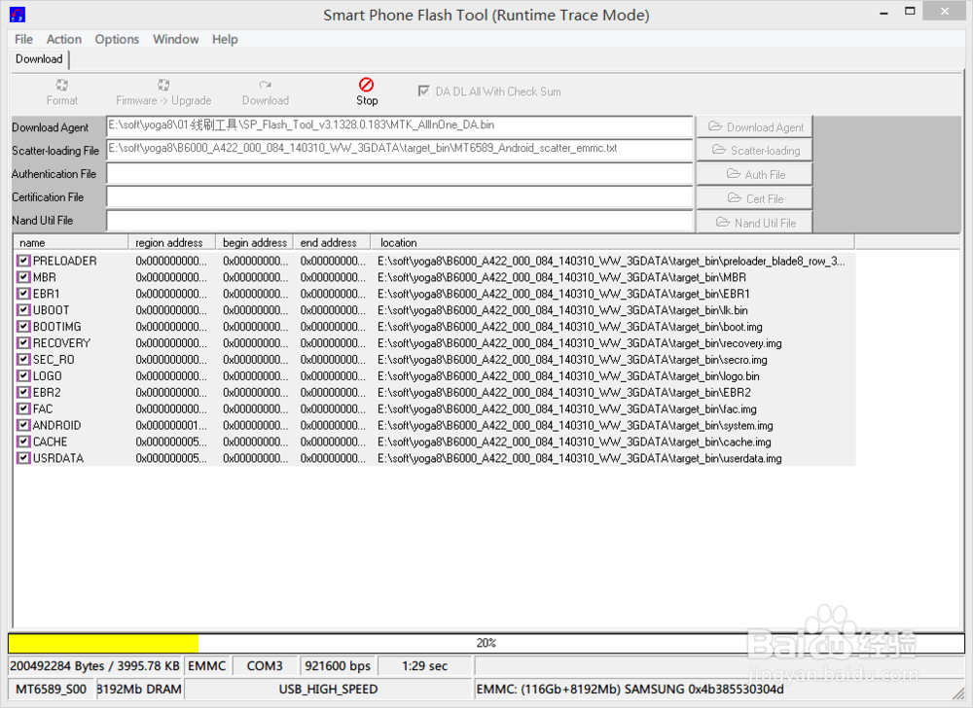Uncheck the LOGO partition checkbox
This screenshot has height=708, width=973.
click(x=23, y=375)
